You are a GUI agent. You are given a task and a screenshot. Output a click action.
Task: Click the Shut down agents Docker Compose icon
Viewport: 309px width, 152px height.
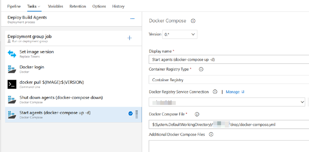[12, 99]
